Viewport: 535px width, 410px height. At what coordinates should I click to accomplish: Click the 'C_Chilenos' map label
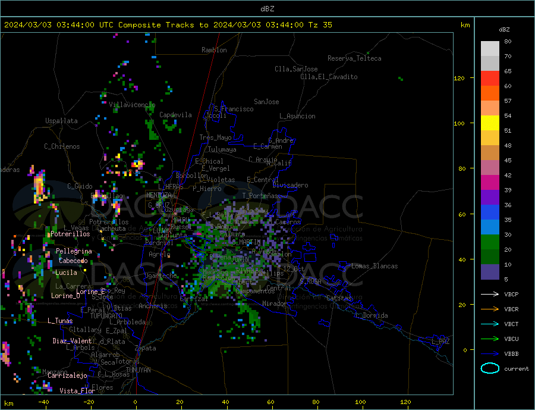[62, 146]
